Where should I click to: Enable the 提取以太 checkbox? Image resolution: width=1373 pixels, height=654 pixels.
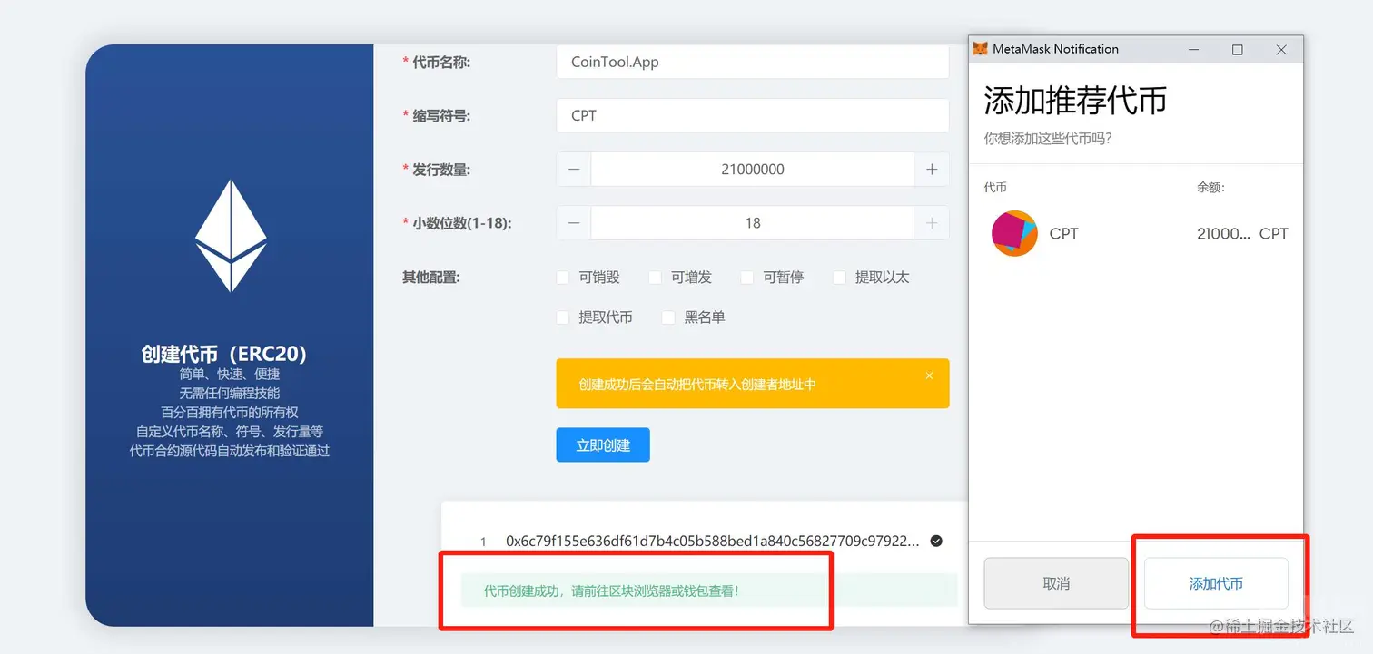(839, 278)
